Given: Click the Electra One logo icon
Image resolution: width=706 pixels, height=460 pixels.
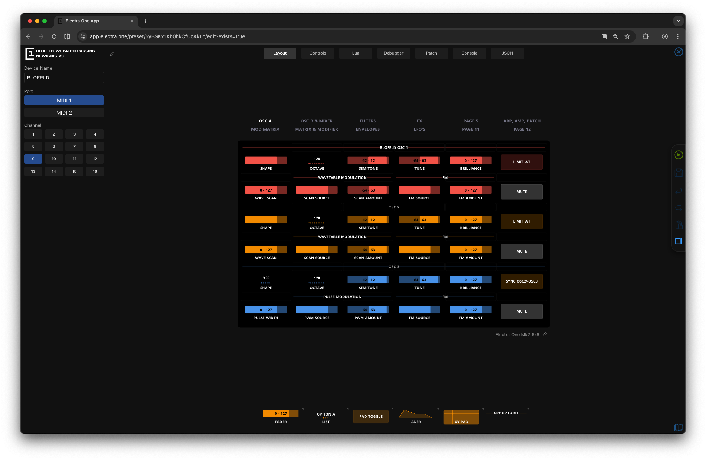Looking at the screenshot, I should [29, 53].
